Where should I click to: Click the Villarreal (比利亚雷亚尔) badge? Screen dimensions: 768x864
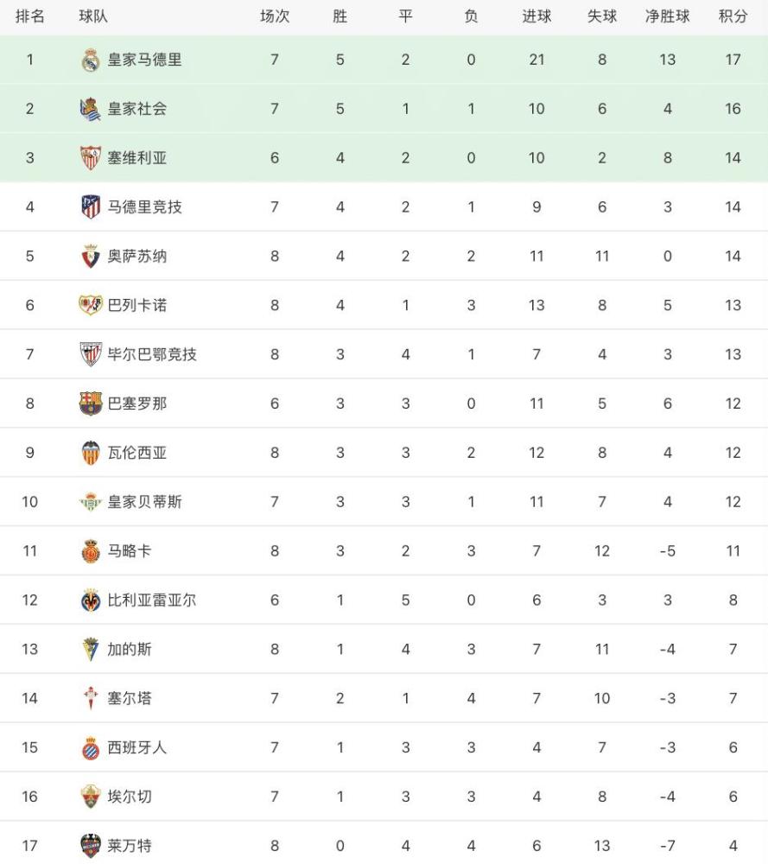point(91,600)
